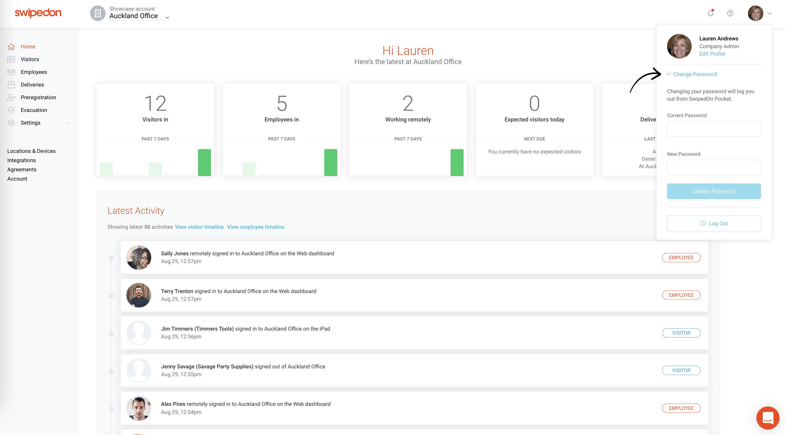Open the 2 Working remotely card
The width and height of the screenshot is (785, 435).
pos(408,130)
